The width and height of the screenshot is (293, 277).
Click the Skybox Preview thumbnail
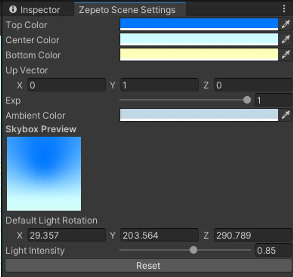[x=44, y=173]
